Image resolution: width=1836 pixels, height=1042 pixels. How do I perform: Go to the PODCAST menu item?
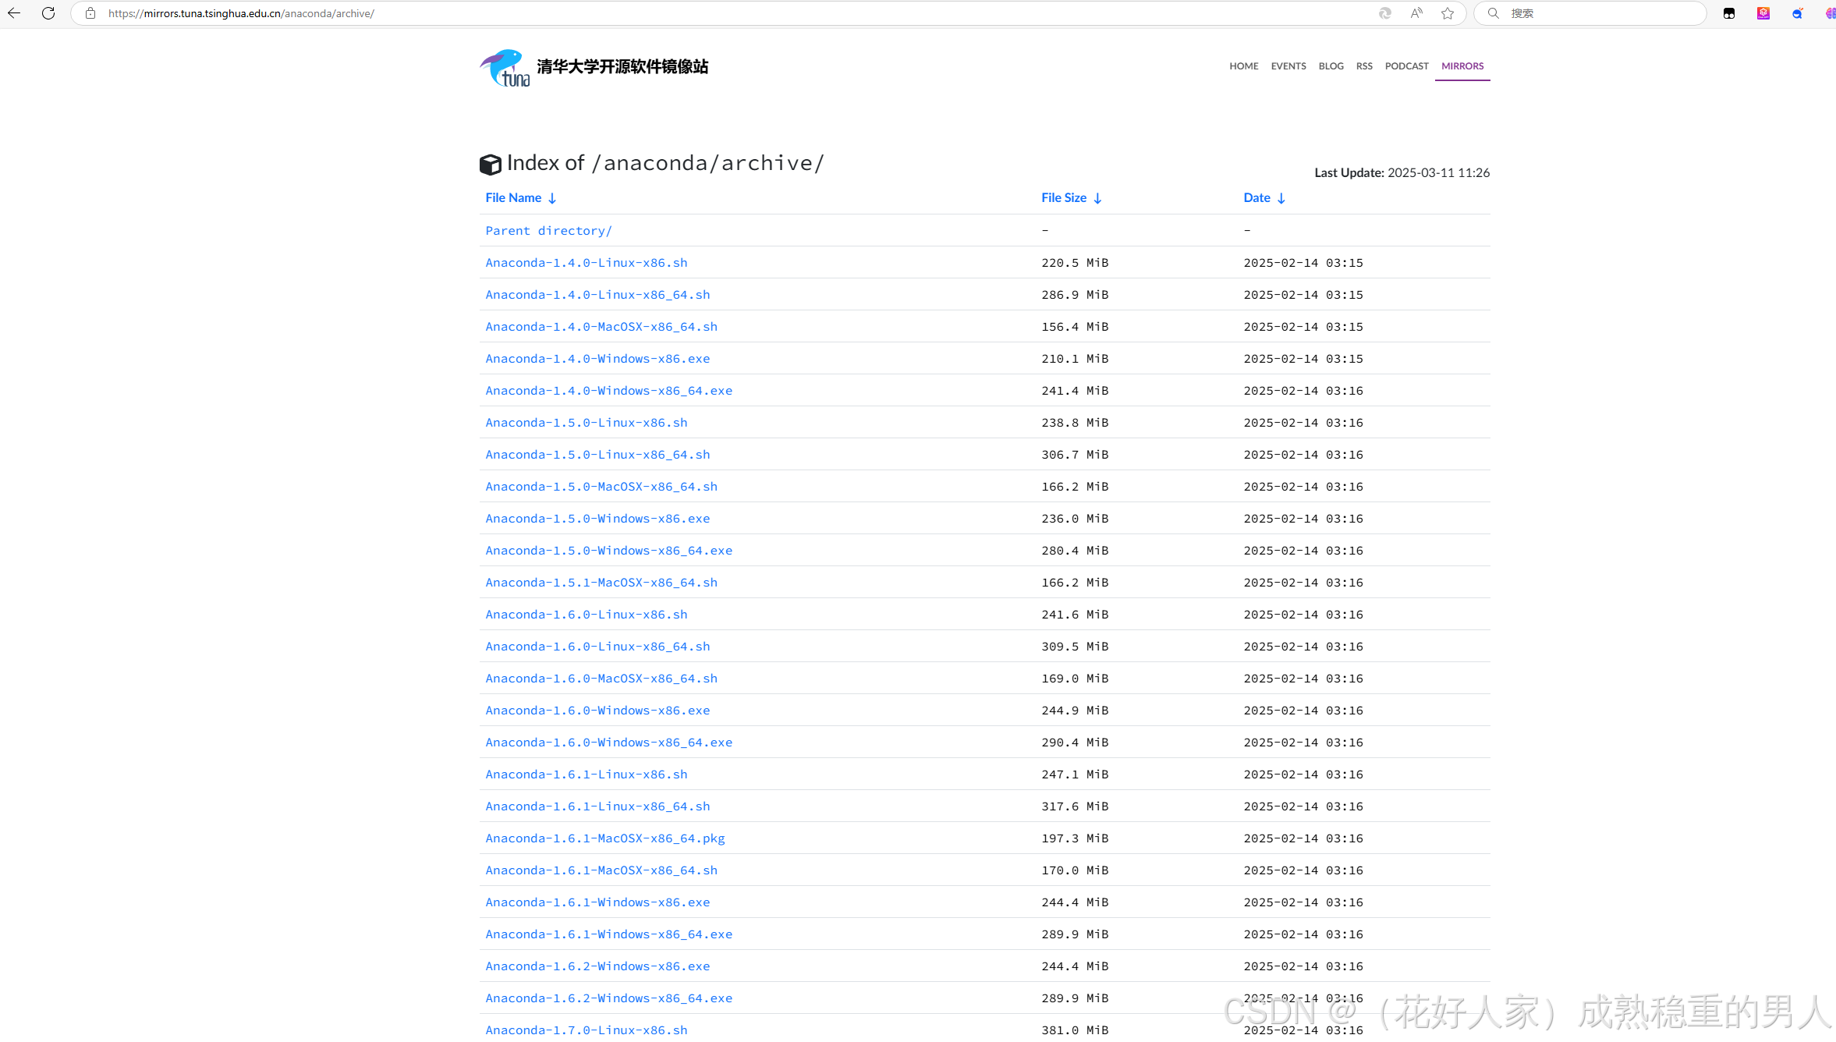(x=1406, y=66)
